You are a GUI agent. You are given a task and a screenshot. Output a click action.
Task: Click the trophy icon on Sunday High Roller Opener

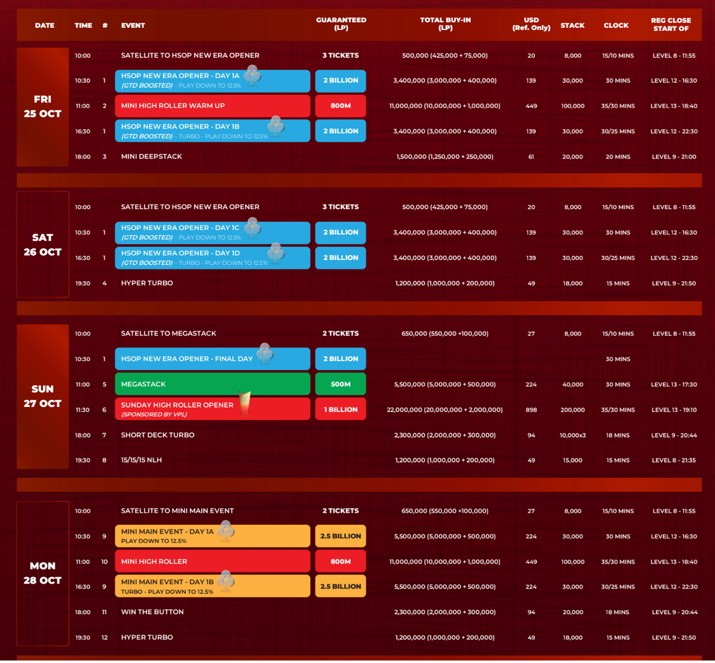(244, 404)
